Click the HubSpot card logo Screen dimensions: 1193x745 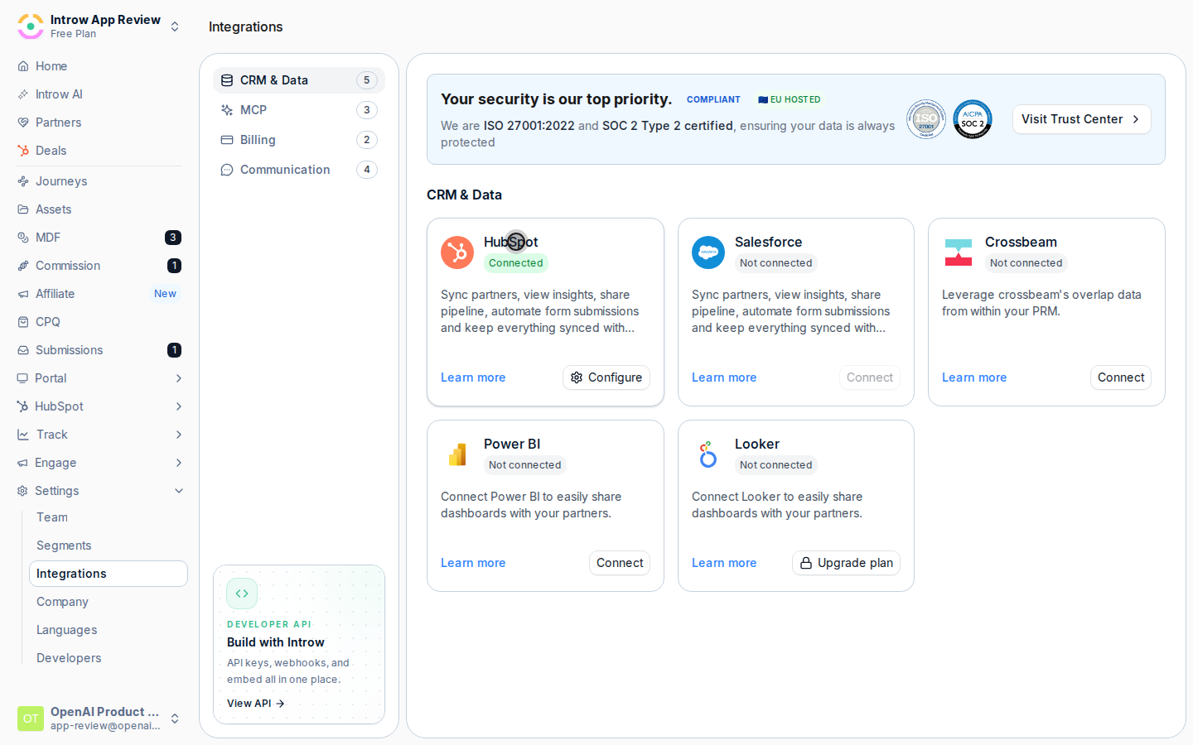click(x=457, y=252)
